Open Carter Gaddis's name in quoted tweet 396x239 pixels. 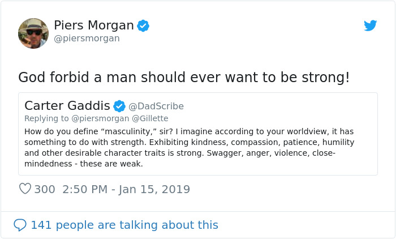[67, 106]
